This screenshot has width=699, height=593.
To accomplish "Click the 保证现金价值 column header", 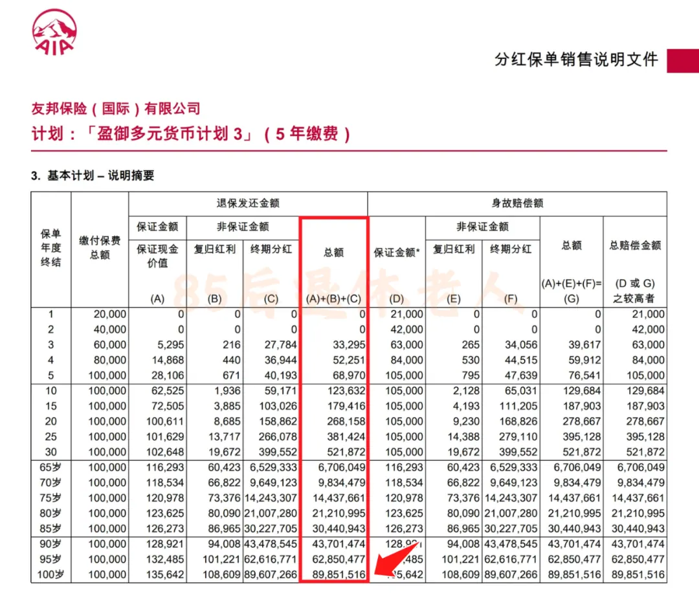I will click(157, 256).
